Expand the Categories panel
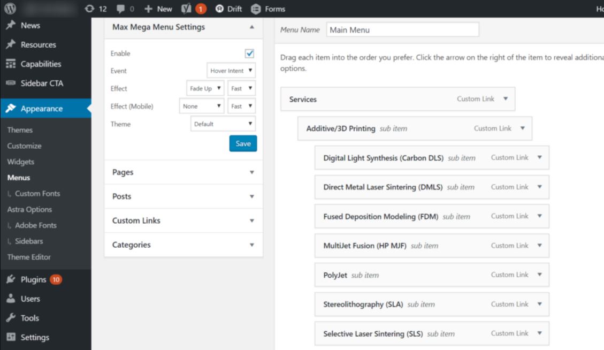 [x=251, y=245]
